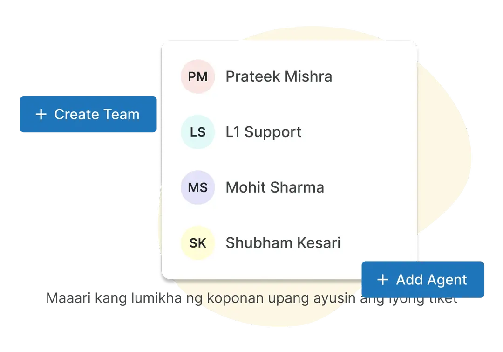
Task: Click the MS purple avatar
Action: pyautogui.click(x=197, y=187)
